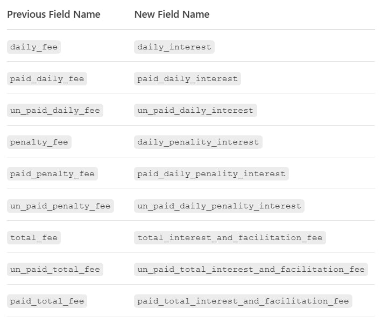Click the daily_interest field name
The width and height of the screenshot is (382, 318).
tap(174, 47)
